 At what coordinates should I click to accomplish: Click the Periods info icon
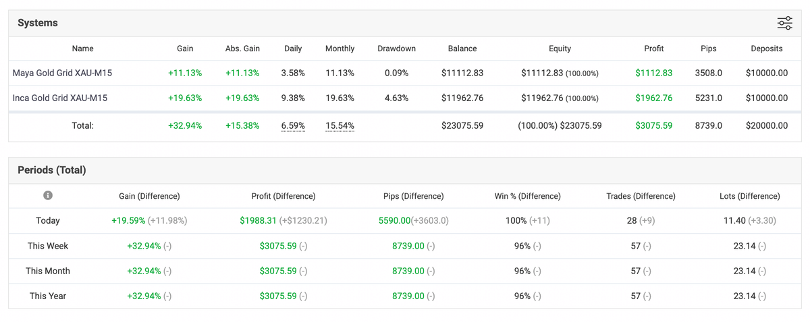pos(48,195)
